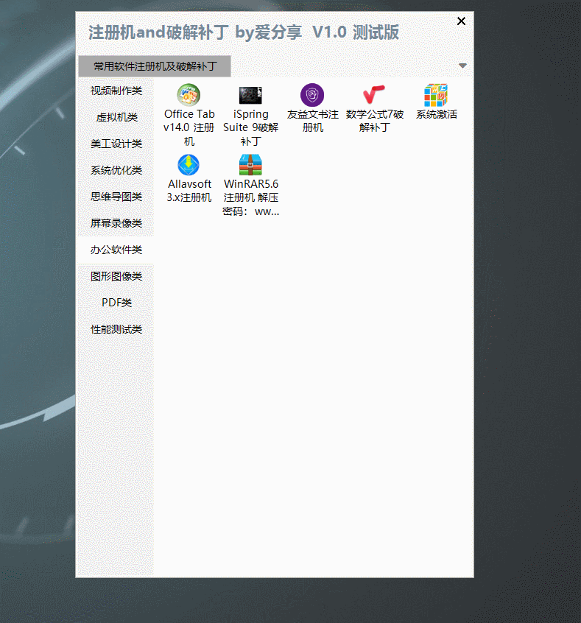Select the 系统优化类 category
Viewport: 581px width, 623px height.
click(x=116, y=170)
